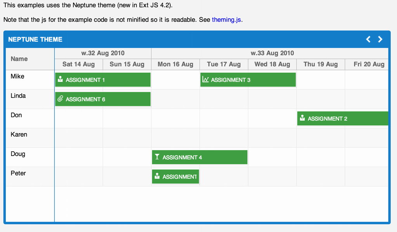
Task: Select the Assignment 6 event bar
Action: pos(103,99)
